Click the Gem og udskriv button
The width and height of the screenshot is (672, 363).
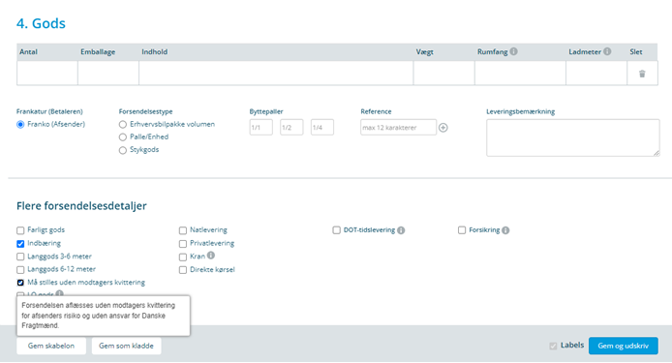click(624, 346)
